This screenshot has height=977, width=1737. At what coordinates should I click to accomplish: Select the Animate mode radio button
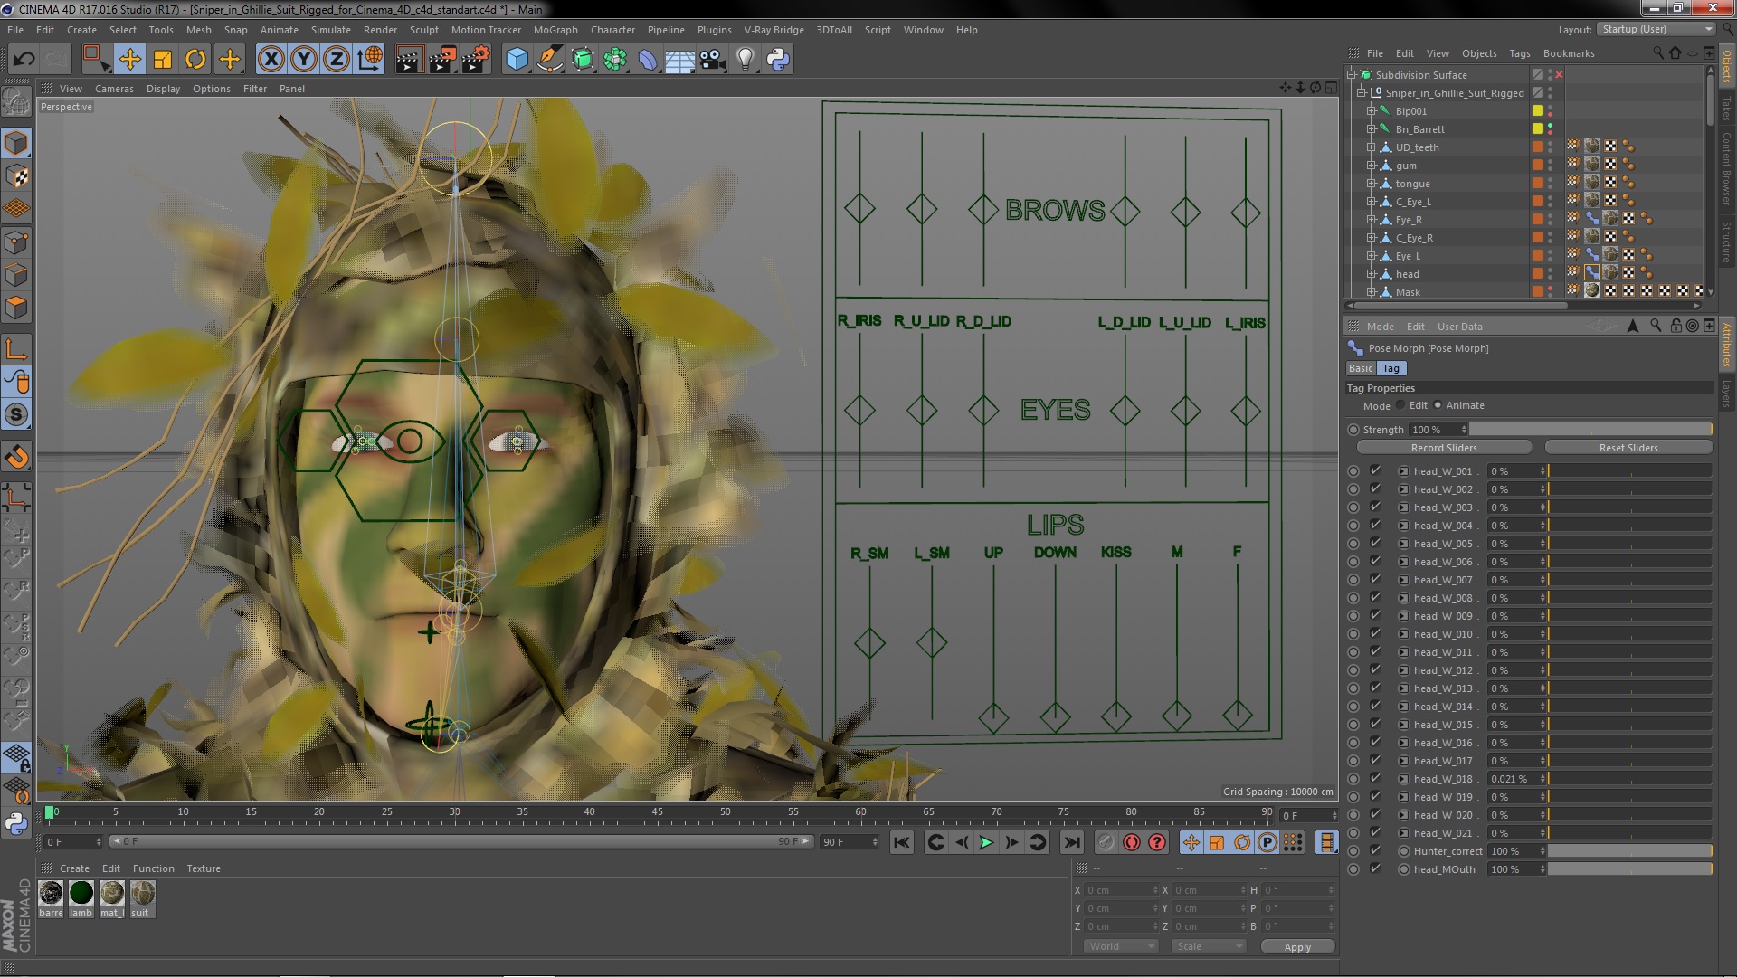1438,405
